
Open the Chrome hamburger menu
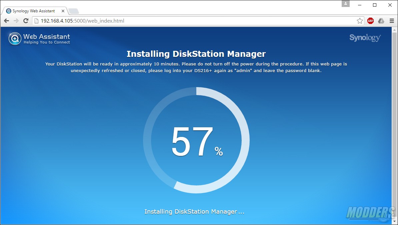[x=392, y=21]
